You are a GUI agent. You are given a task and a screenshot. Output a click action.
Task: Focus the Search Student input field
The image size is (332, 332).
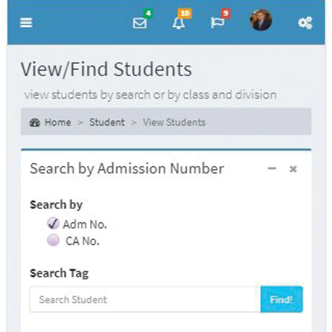click(x=145, y=300)
